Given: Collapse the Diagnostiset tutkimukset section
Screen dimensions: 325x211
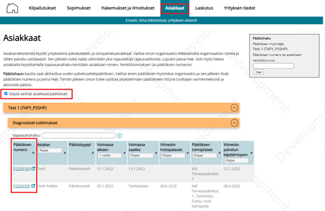Looking at the screenshot, I should [234, 123].
